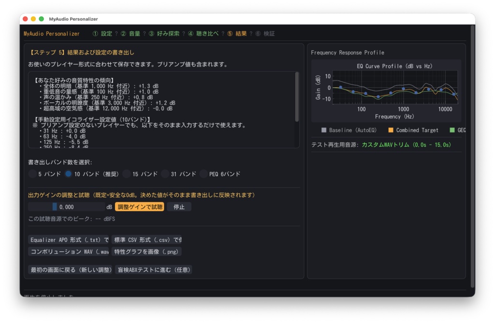Click the Frequency Response Profile heading
The image size is (495, 323).
coord(348,53)
